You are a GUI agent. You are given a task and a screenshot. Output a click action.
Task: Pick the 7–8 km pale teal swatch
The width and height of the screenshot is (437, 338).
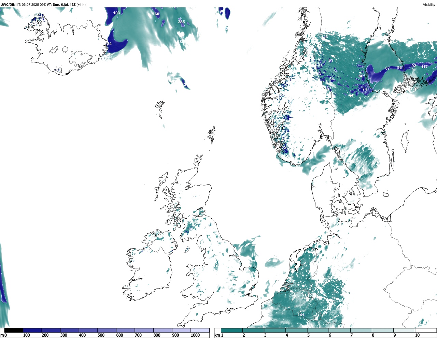click(361, 330)
